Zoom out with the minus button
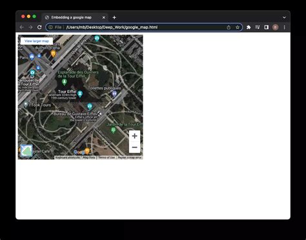The image size is (306, 240). point(134,147)
